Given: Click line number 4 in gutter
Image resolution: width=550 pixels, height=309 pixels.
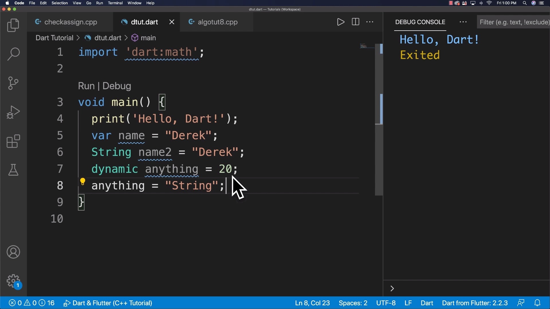Looking at the screenshot, I should point(60,119).
